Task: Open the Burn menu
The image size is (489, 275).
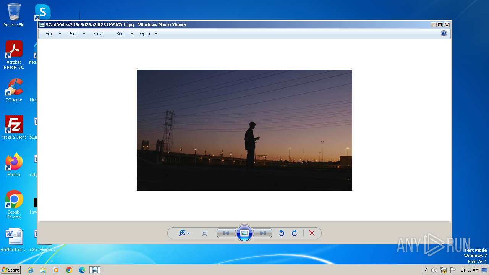Action: click(x=121, y=34)
